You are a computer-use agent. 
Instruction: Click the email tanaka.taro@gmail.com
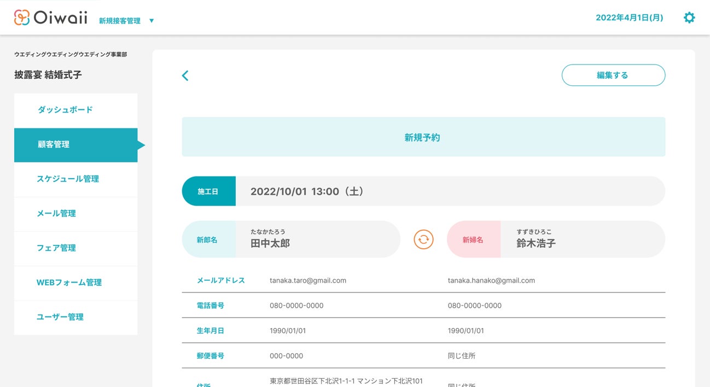pos(308,280)
